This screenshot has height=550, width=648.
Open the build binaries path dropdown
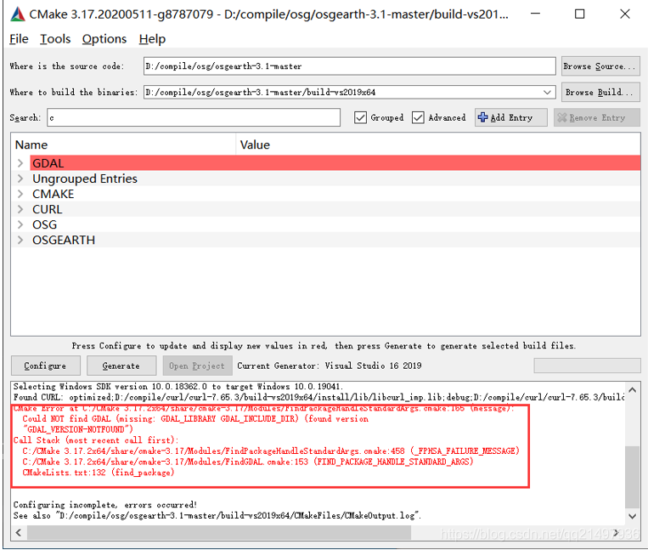[x=547, y=92]
